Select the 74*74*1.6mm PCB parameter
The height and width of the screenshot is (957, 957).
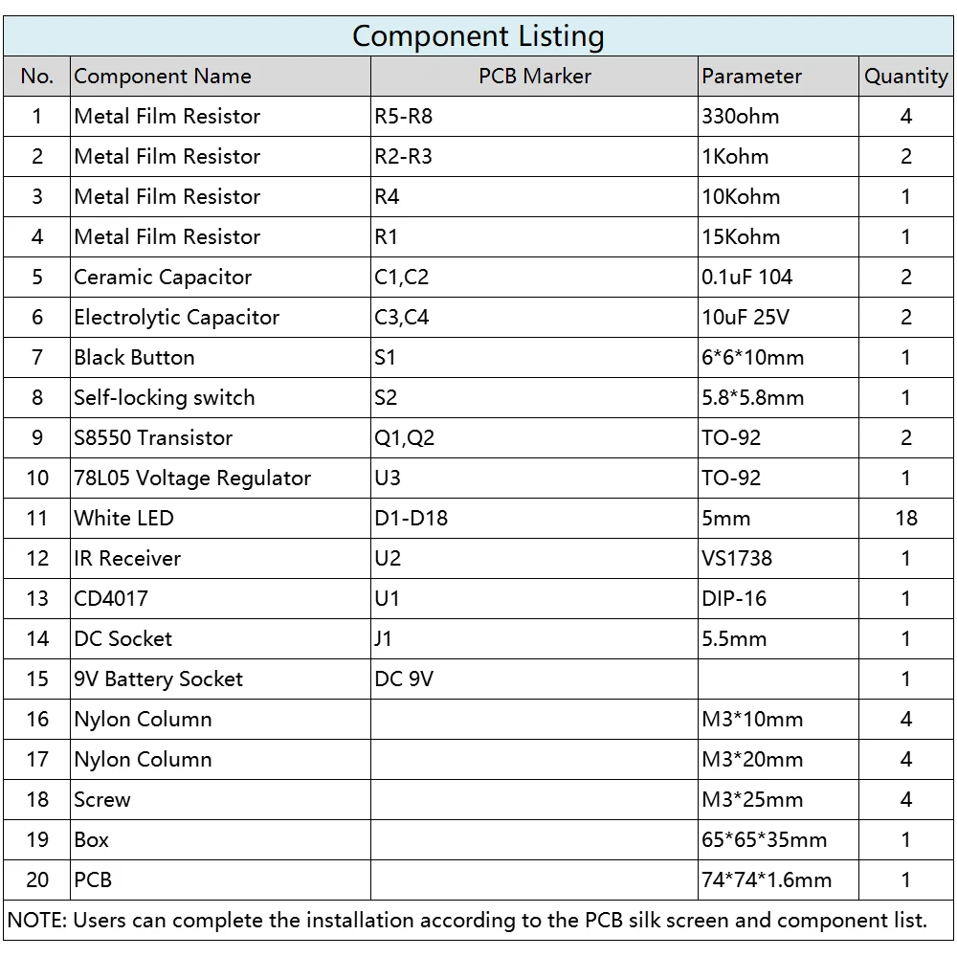point(778,880)
